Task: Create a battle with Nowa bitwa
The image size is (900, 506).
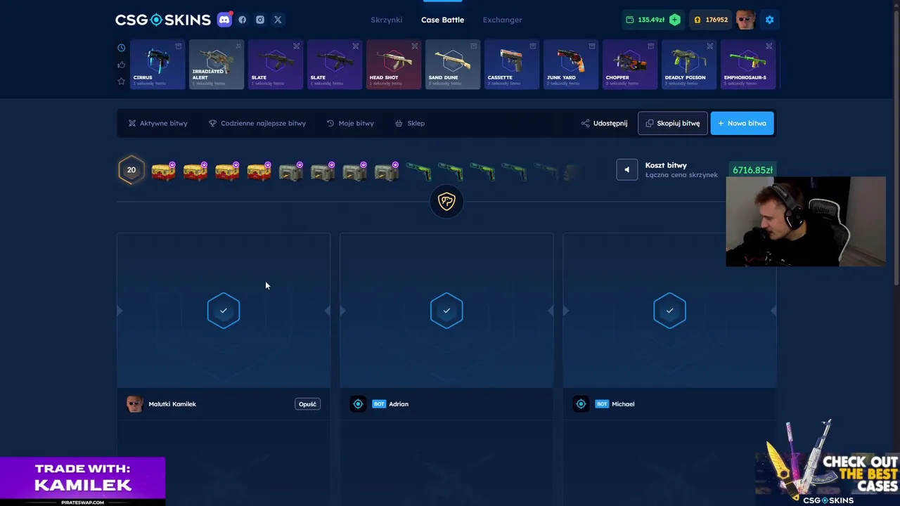Action: 742,123
